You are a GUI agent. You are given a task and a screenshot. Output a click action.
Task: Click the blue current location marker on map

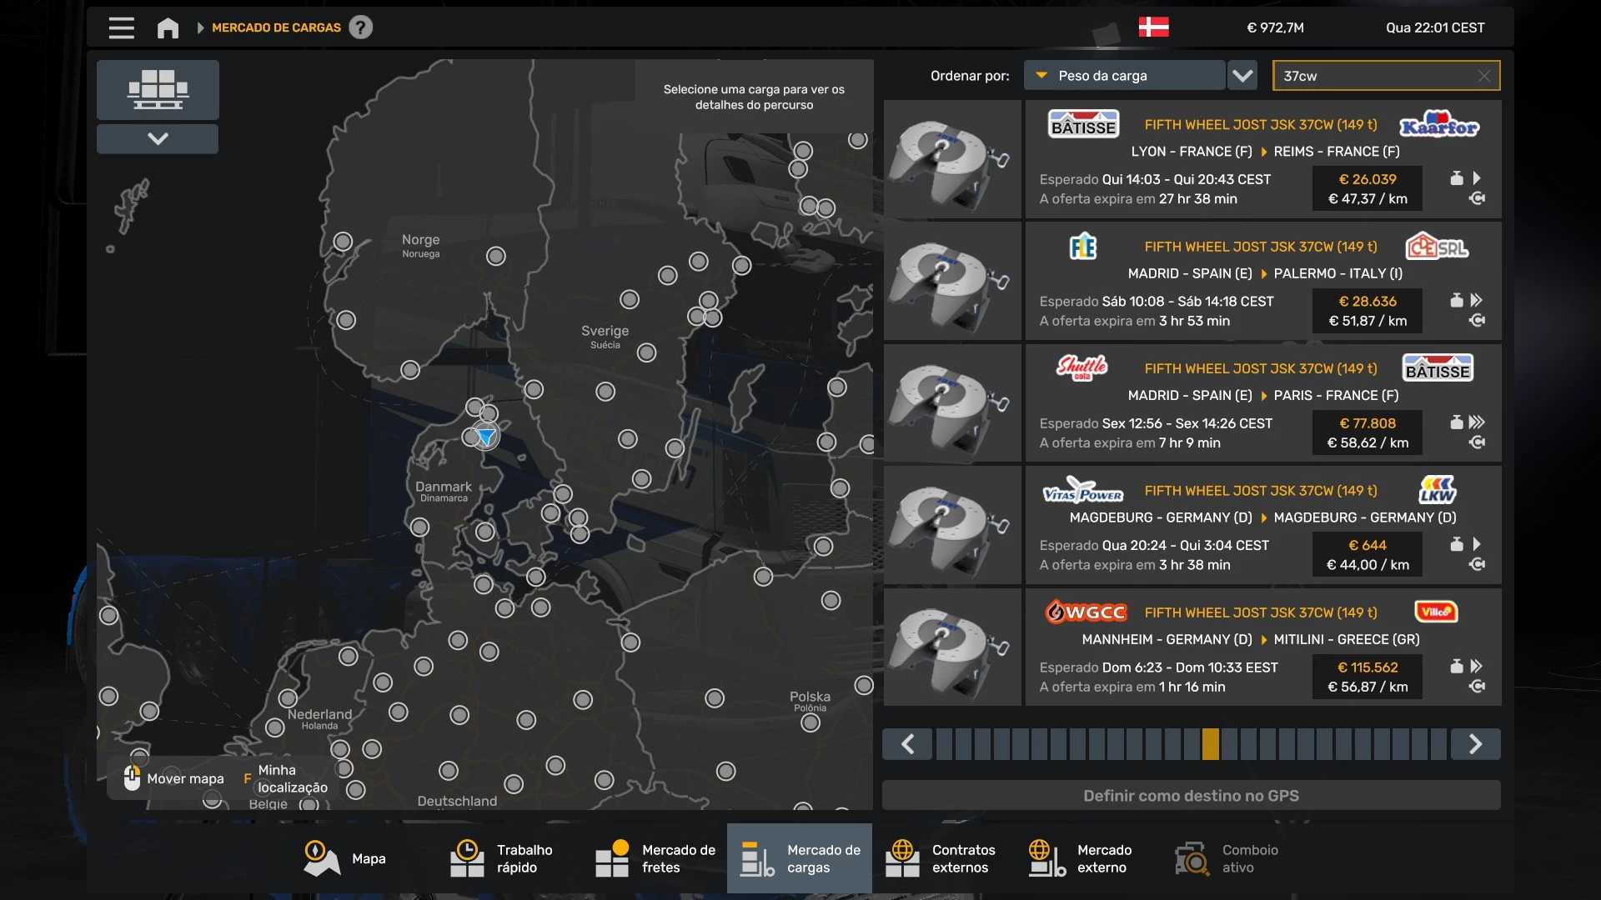pyautogui.click(x=485, y=437)
